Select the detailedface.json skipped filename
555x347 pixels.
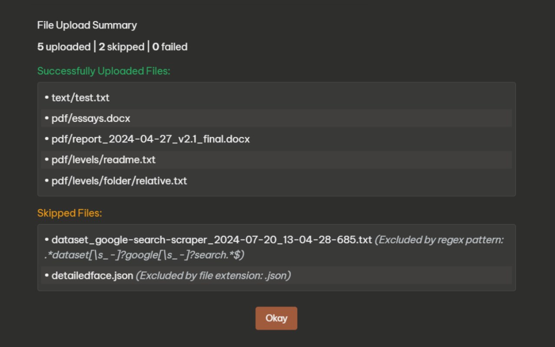click(x=92, y=275)
